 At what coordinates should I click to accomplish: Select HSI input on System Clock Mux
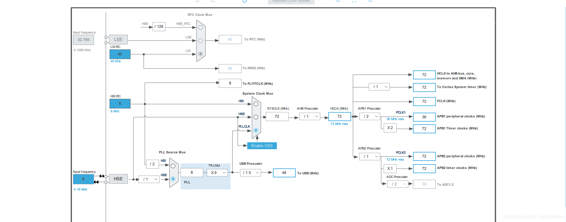[x=256, y=104]
